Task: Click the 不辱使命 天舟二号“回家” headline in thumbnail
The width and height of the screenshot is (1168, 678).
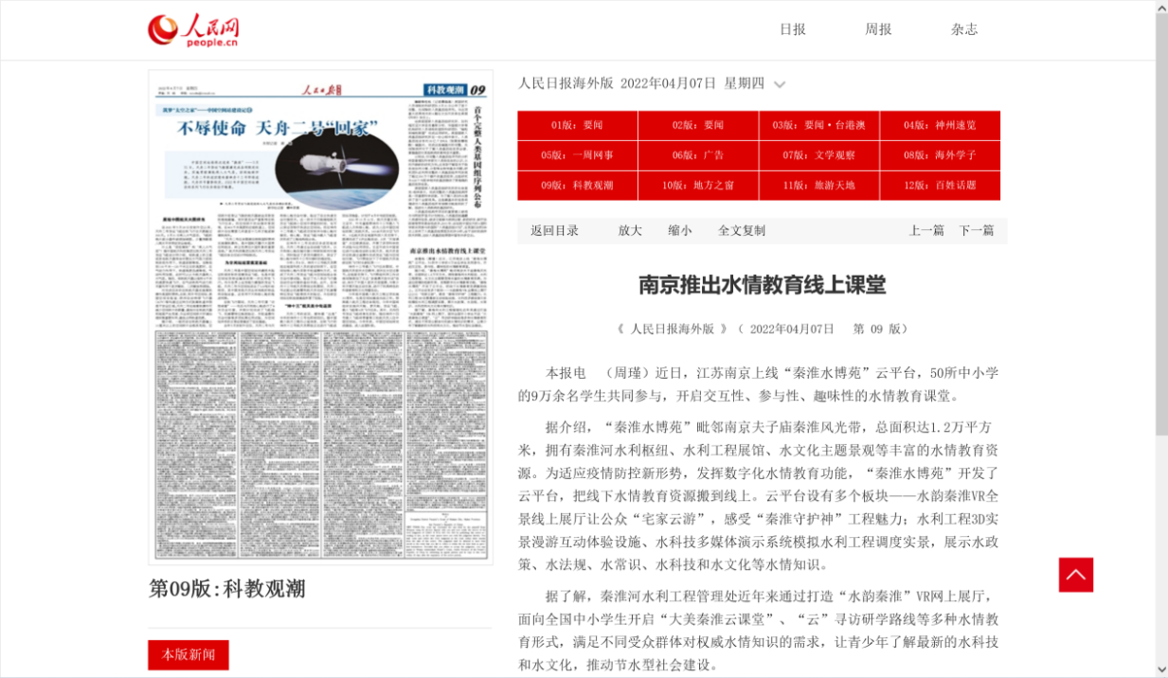Action: click(x=279, y=127)
